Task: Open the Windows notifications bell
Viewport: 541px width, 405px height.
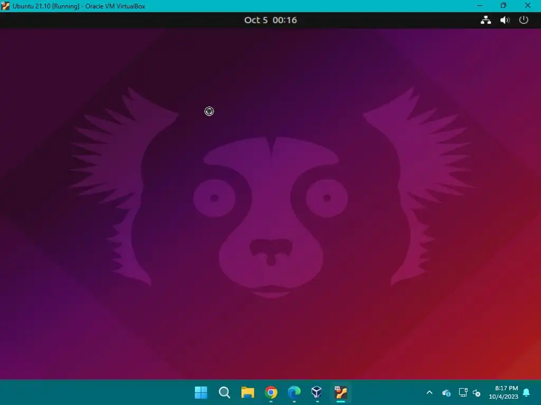Action: click(x=527, y=392)
